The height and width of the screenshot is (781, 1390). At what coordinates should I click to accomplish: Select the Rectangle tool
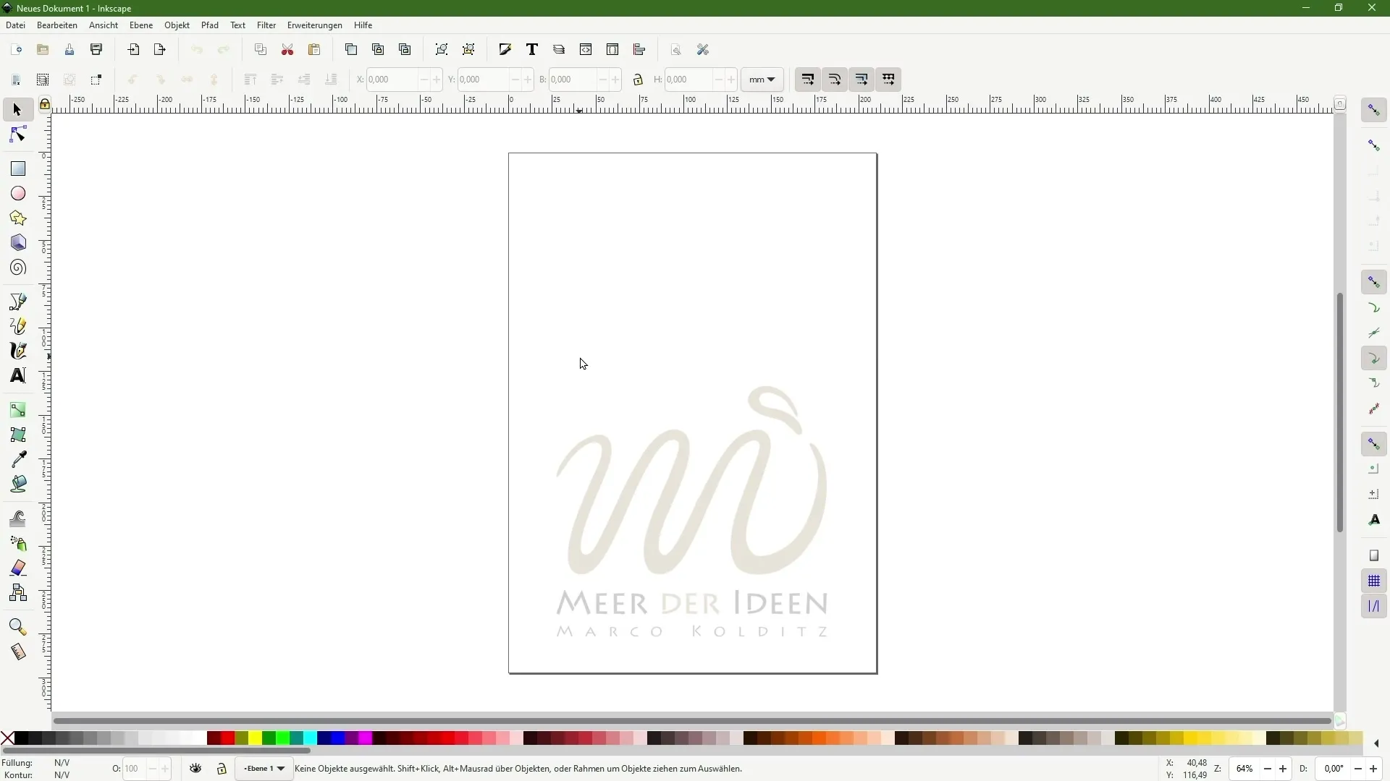click(17, 168)
